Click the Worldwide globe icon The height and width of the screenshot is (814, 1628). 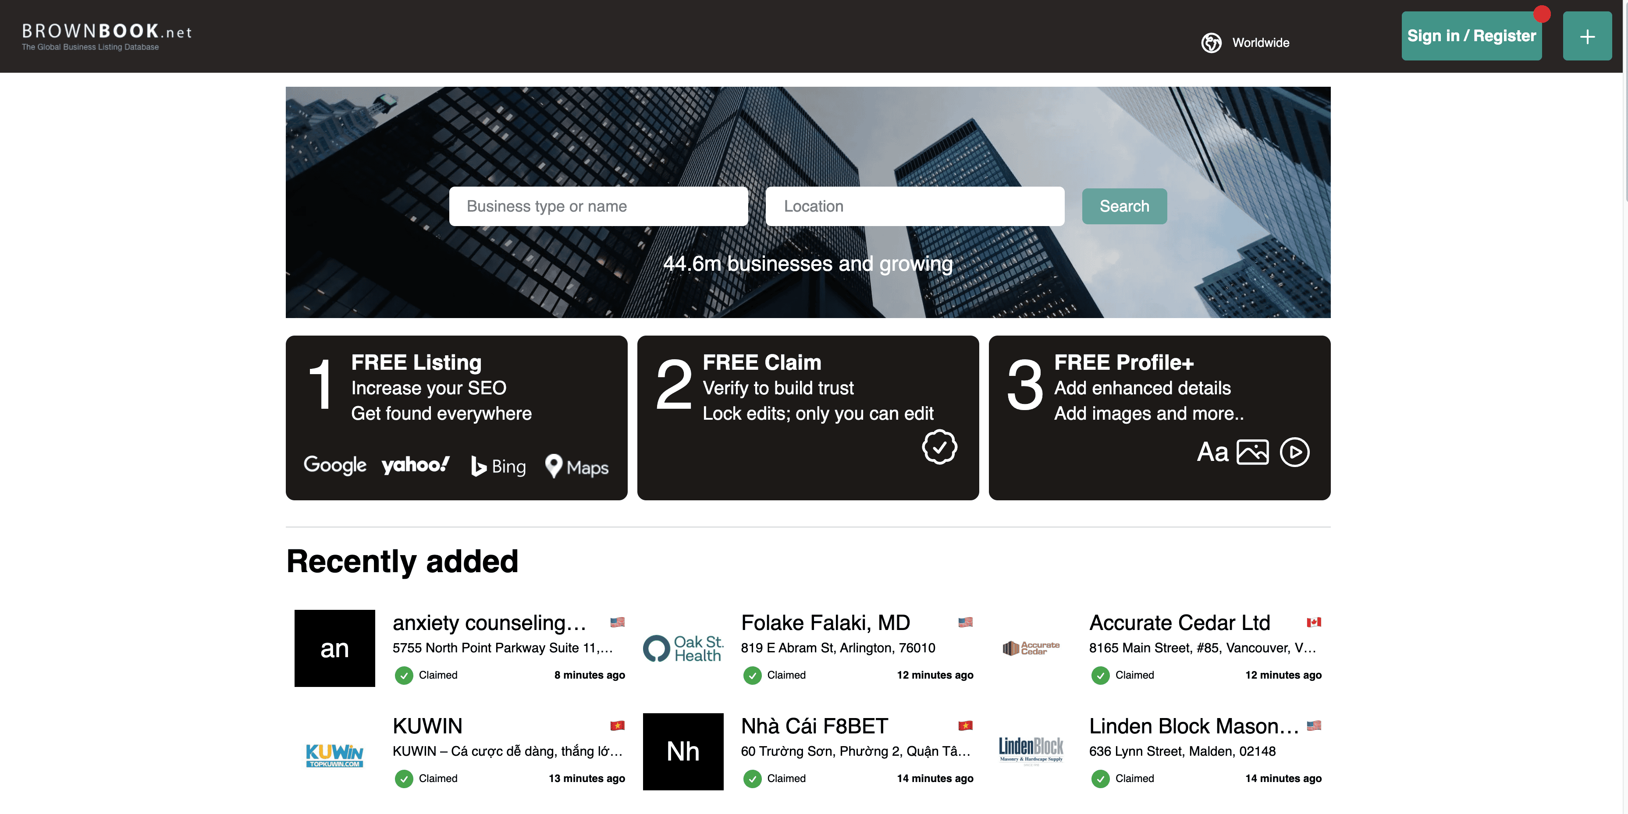coord(1211,43)
